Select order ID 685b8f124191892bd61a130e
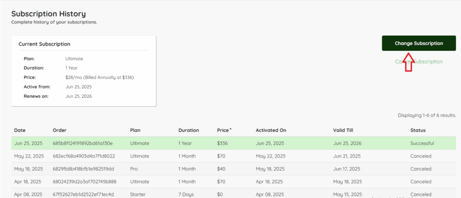 pyautogui.click(x=82, y=143)
